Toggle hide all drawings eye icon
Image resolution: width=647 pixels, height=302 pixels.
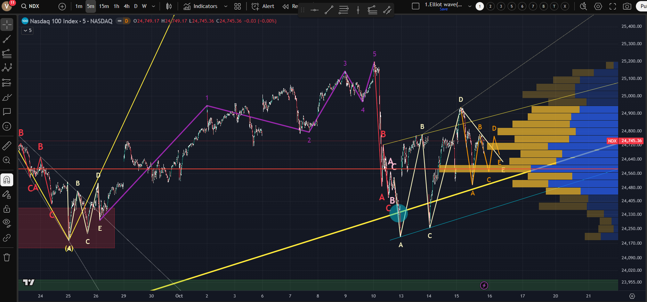[7, 223]
